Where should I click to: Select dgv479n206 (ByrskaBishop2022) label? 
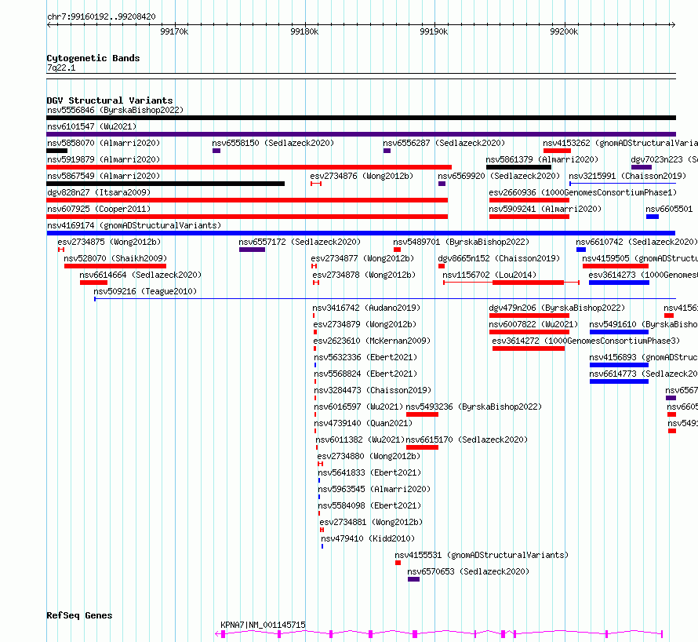tap(557, 308)
